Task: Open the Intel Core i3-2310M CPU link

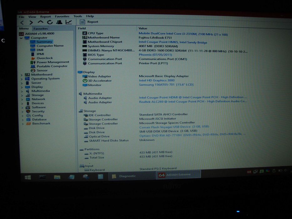Action: tap(183, 34)
